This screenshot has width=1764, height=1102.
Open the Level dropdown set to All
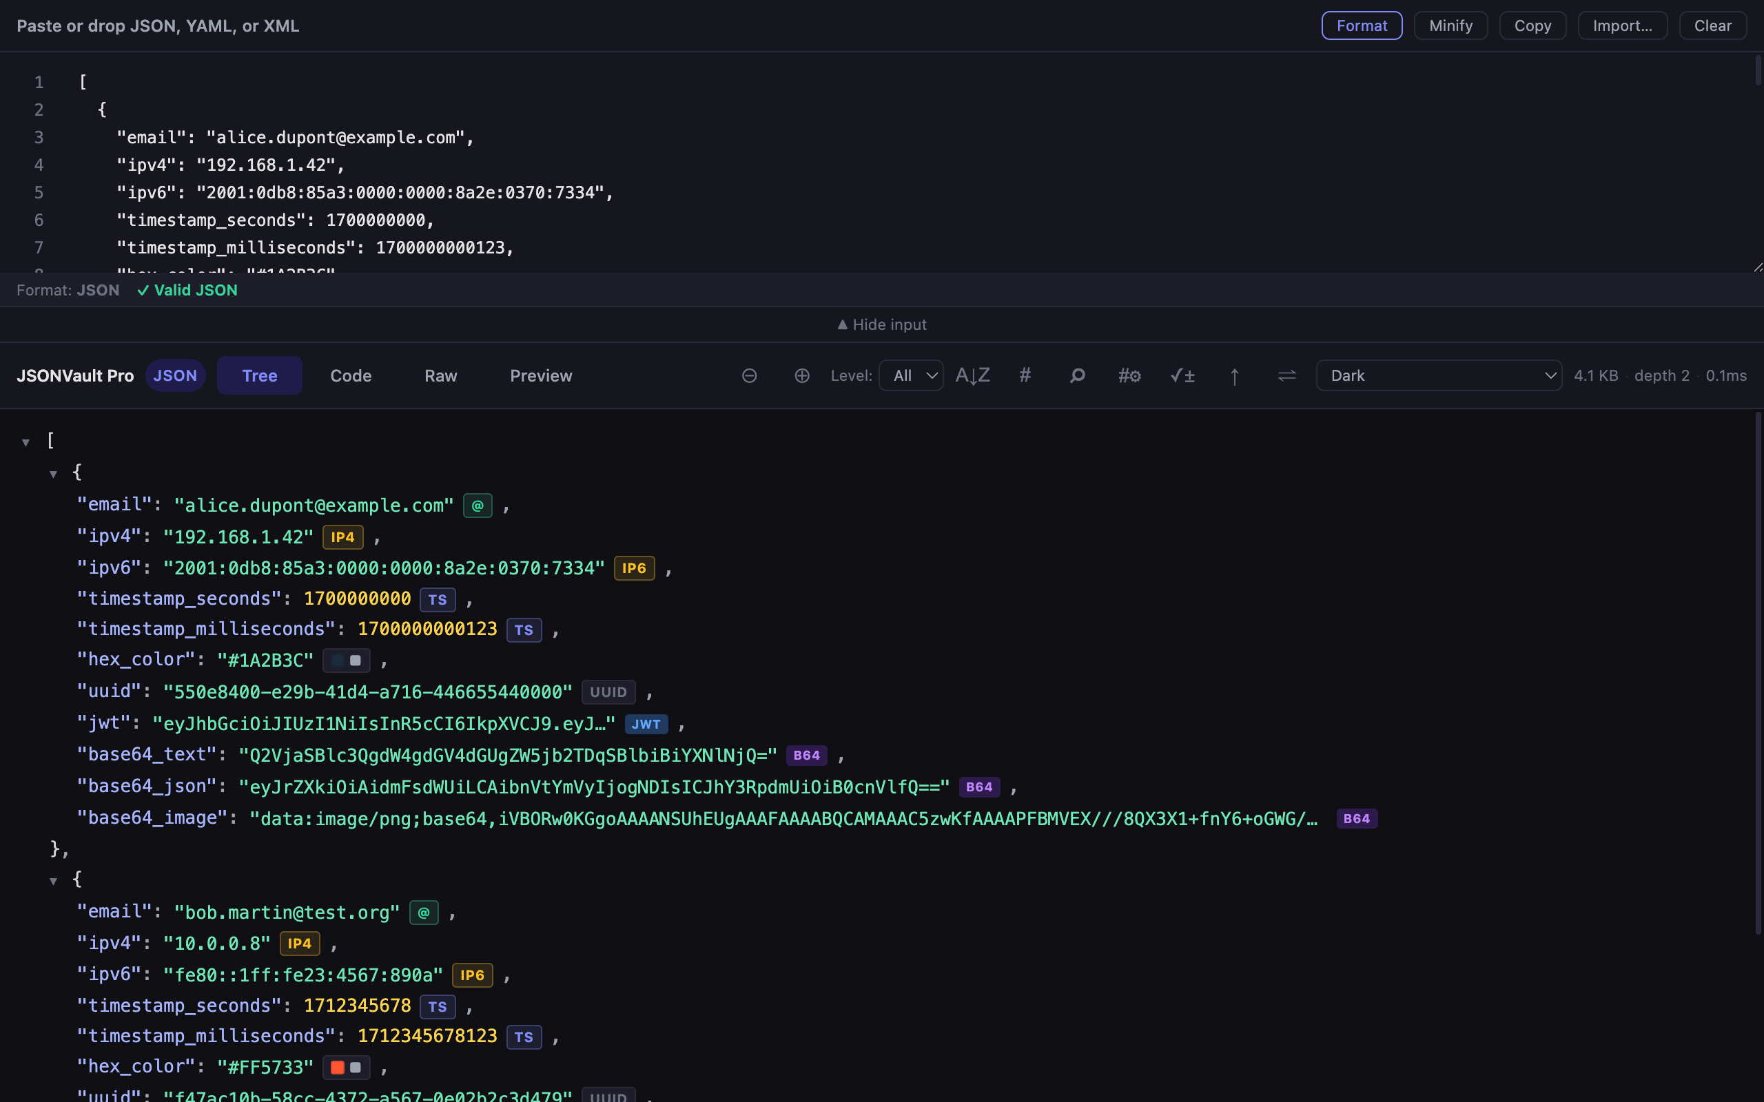[x=911, y=375]
